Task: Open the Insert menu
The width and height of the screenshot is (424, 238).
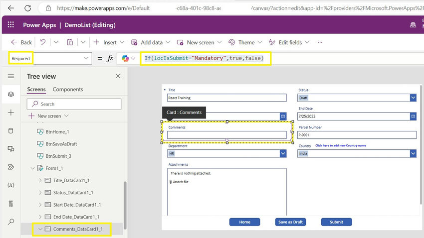Action: 109,42
